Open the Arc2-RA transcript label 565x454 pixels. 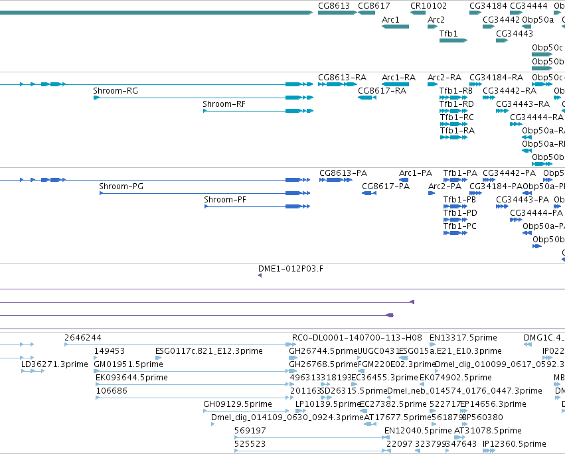(x=444, y=78)
